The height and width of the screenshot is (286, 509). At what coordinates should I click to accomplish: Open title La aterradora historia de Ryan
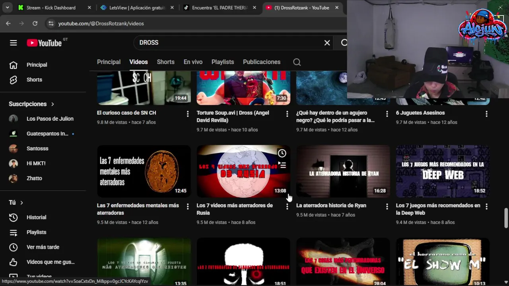pyautogui.click(x=331, y=205)
